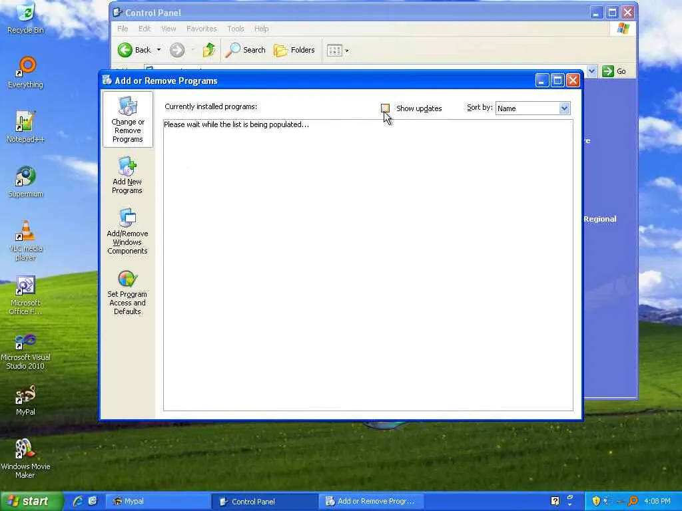
Task: Enable the Show updates checkbox
Action: tap(385, 108)
